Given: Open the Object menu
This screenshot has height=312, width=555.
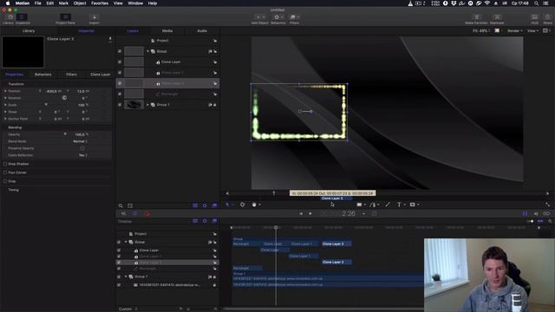Looking at the screenshot, I should click(x=80, y=3).
